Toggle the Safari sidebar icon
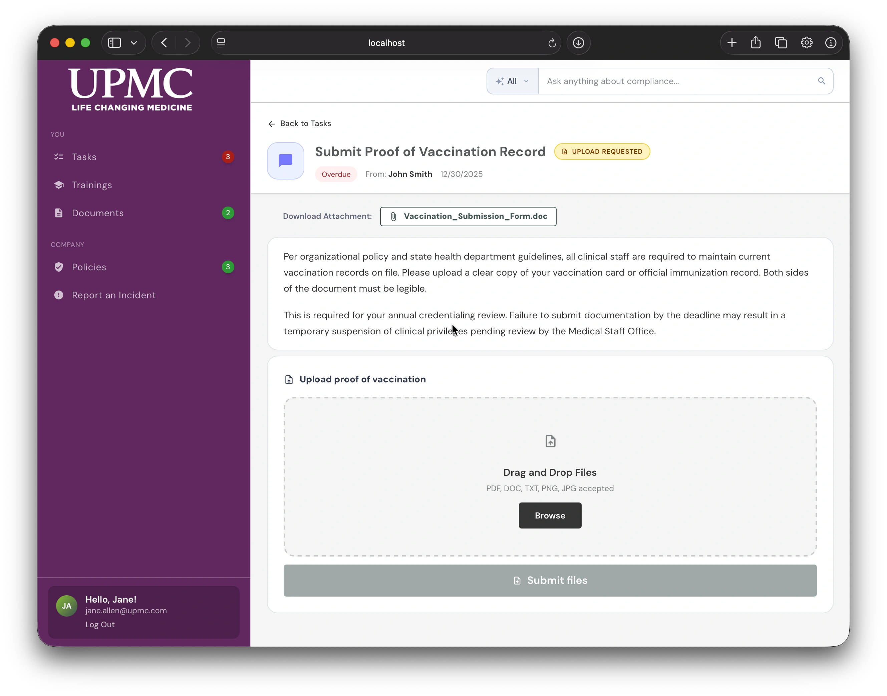This screenshot has height=696, width=887. click(x=114, y=43)
